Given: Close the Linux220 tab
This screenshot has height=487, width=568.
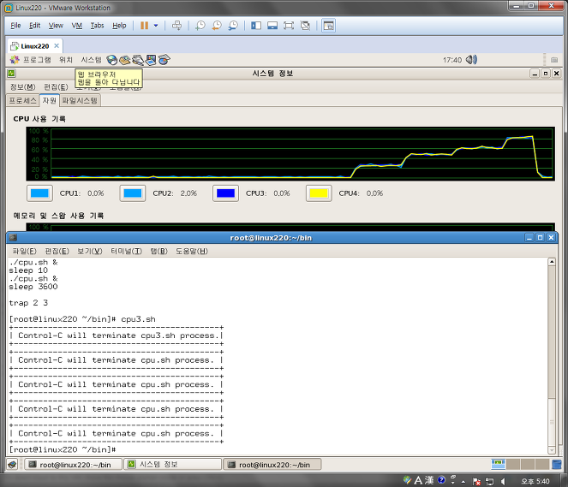Looking at the screenshot, I should (x=57, y=45).
